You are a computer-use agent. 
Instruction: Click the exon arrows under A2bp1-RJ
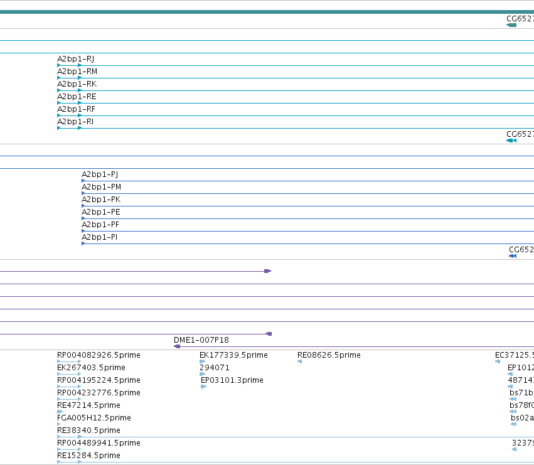tap(70, 65)
